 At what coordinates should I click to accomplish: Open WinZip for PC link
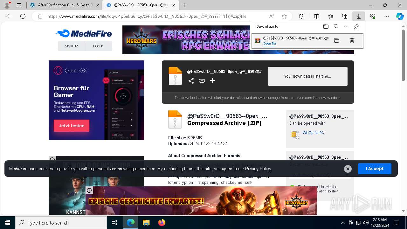pyautogui.click(x=313, y=133)
